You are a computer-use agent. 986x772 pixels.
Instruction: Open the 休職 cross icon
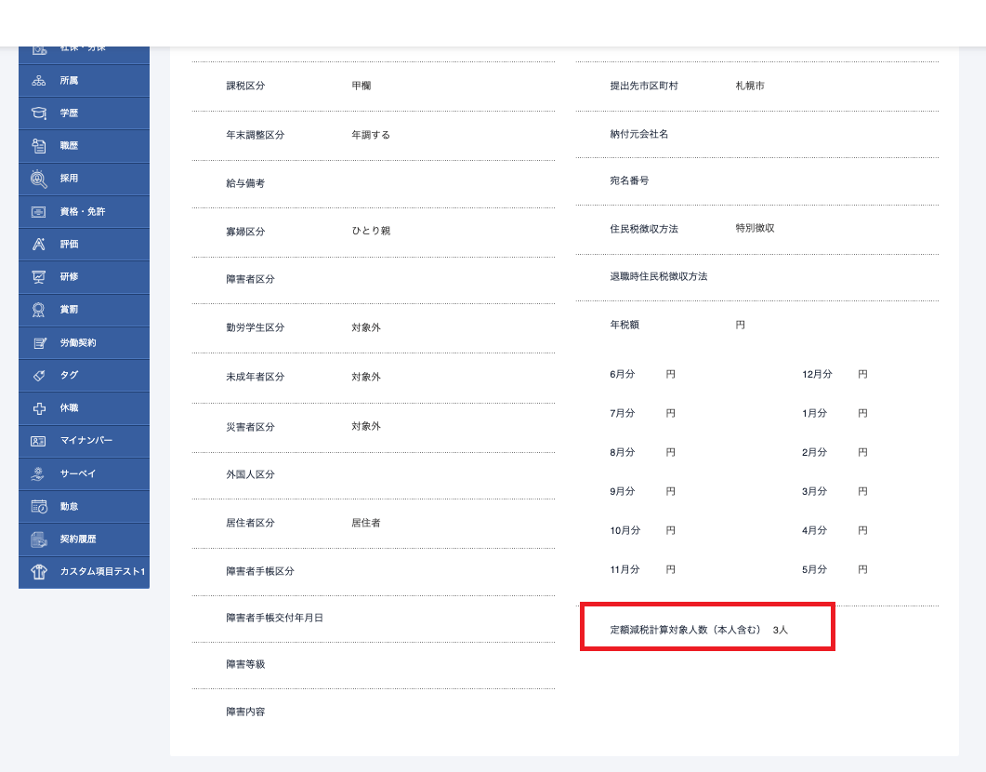tap(38, 408)
